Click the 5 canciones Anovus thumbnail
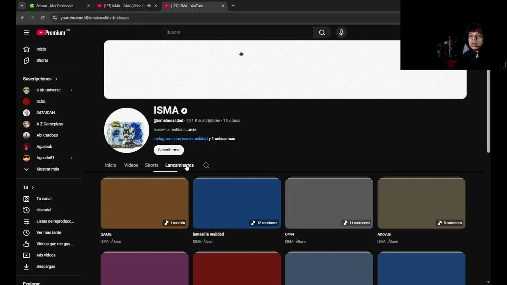The width and height of the screenshot is (507, 285). click(x=421, y=203)
